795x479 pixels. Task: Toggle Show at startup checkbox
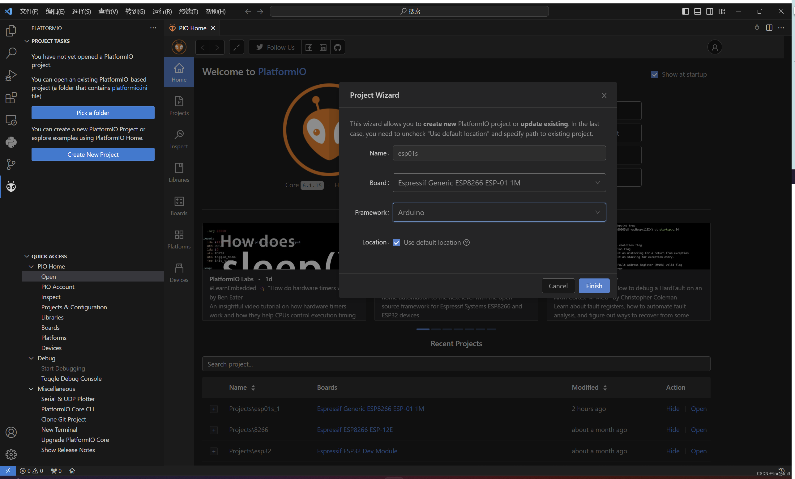(x=654, y=74)
